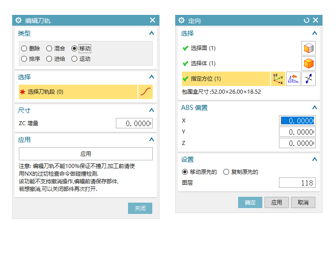Collapse the ABS 偏置 section
The image size is (336, 254).
[x=314, y=108]
